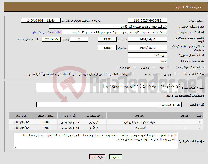Click the گروه کالا table column header
Viewport: 208px width, 164px height.
(70, 116)
